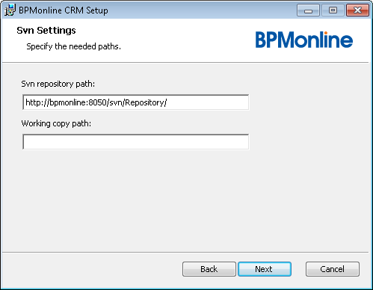The height and width of the screenshot is (290, 373).
Task: Click the 'Svn Settings' heading
Action: [x=46, y=31]
